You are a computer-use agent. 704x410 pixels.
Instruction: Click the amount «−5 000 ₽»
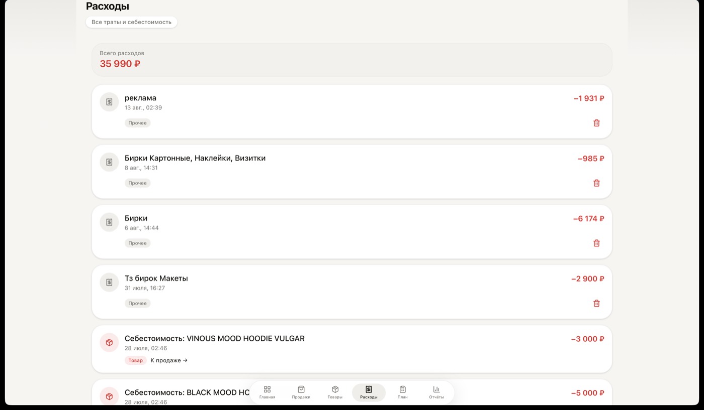click(x=588, y=393)
